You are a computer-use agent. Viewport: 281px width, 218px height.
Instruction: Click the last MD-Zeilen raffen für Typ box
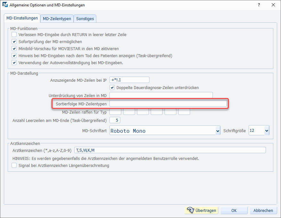pyautogui.click(x=184, y=112)
